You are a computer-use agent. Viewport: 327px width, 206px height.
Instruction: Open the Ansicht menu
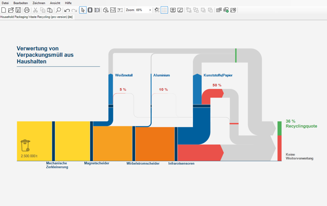click(55, 3)
